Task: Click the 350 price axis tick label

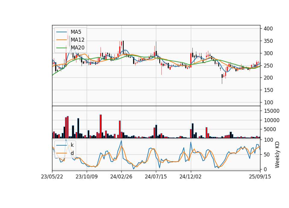Action: (268, 41)
